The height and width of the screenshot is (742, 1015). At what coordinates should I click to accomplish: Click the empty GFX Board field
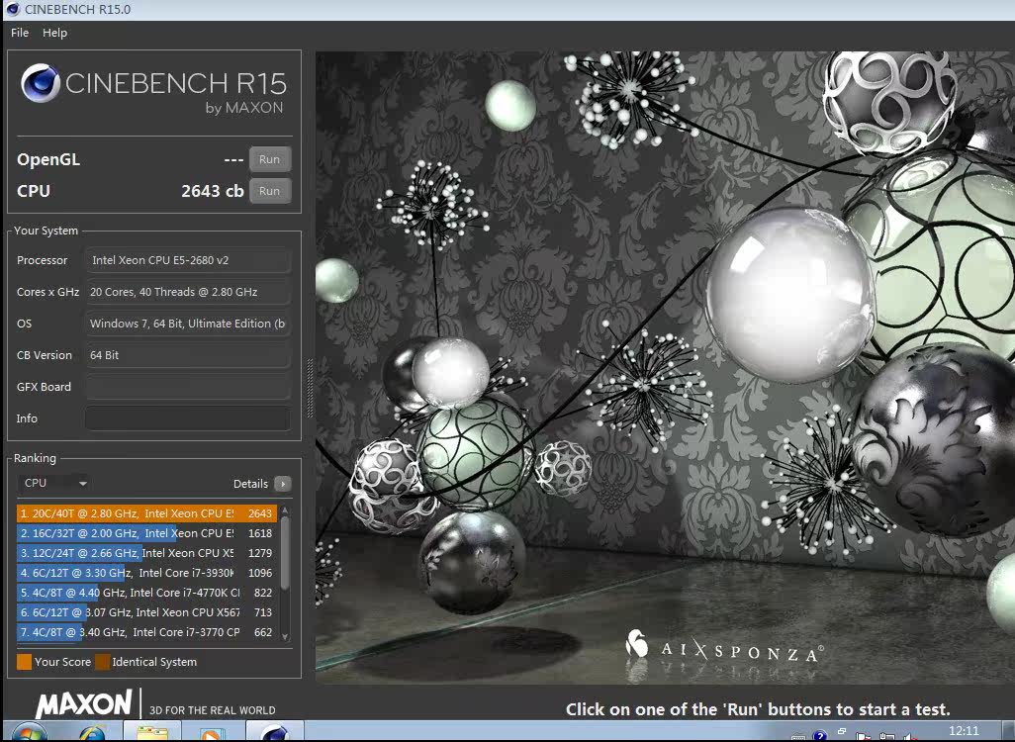(x=188, y=387)
